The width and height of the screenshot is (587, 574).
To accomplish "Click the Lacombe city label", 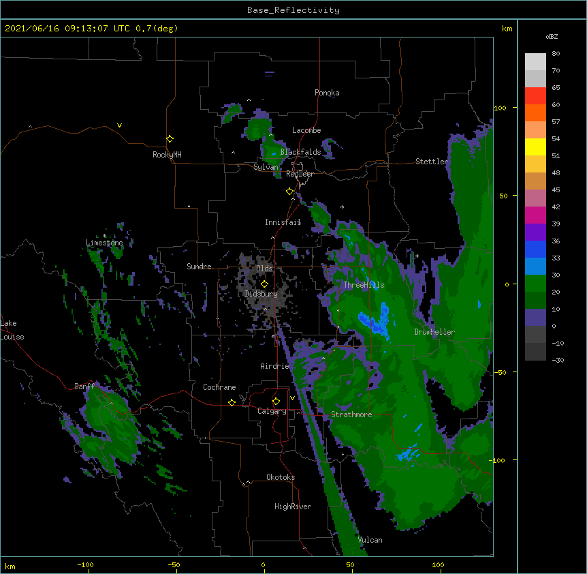I will pos(306,130).
